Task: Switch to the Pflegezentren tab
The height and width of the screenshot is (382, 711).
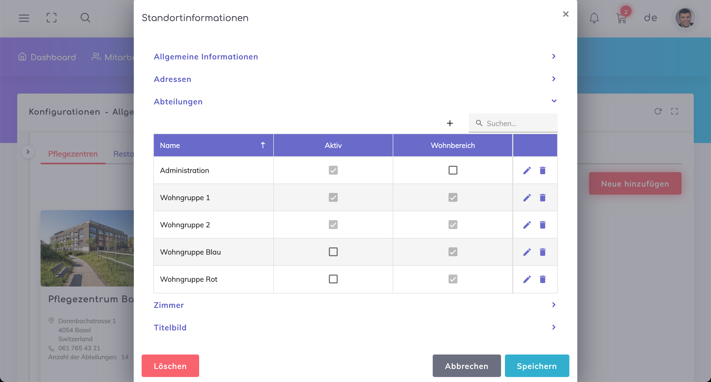Action: coord(73,154)
